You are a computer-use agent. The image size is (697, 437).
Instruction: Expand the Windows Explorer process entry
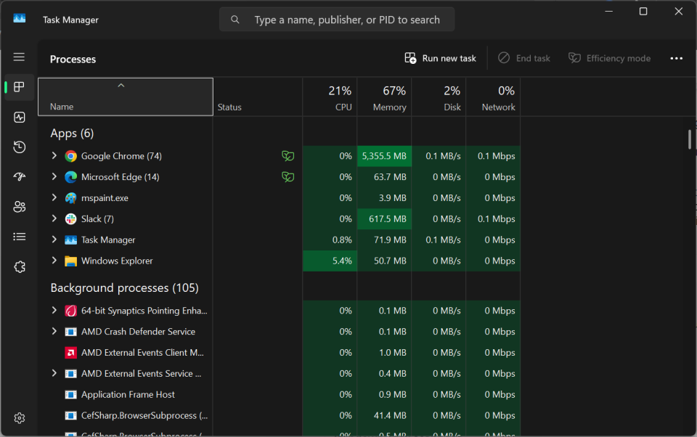coord(54,261)
